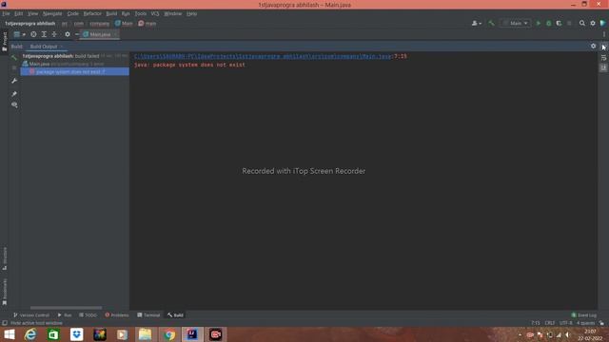Run the Main configuration with the green play icon
The height and width of the screenshot is (342, 609).
click(539, 23)
